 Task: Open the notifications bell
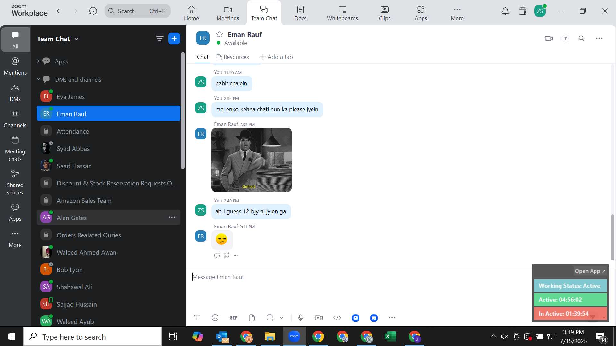coord(505,11)
